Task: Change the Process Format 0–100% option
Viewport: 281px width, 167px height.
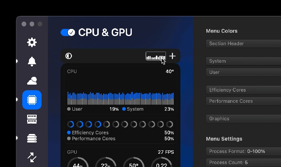Action: 243,151
